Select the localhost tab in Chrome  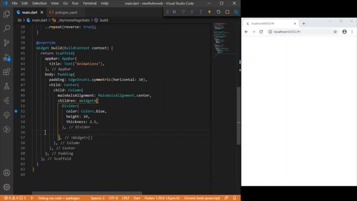271,23
